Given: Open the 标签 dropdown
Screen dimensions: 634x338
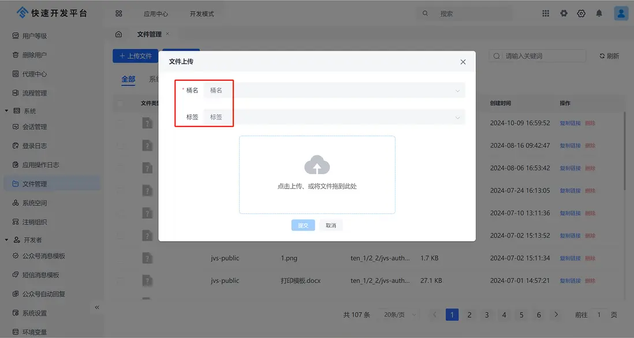Looking at the screenshot, I should [334, 117].
